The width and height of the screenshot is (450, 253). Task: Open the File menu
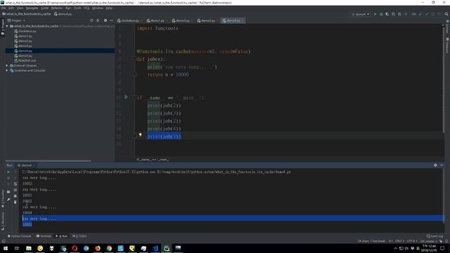tap(4, 8)
